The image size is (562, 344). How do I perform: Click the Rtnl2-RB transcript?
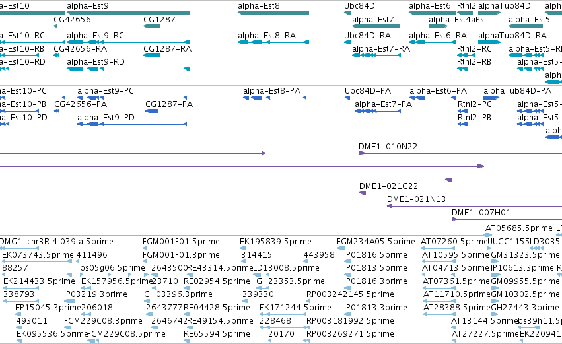pos(463,69)
